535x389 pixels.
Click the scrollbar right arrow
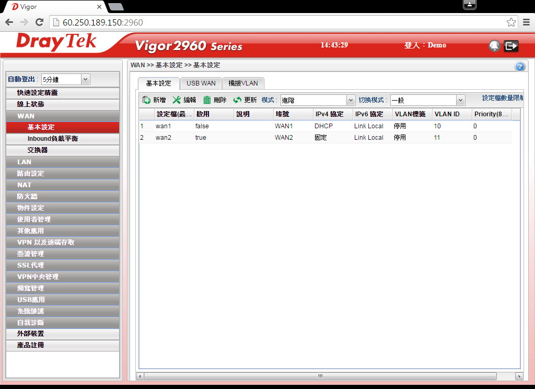(x=519, y=376)
